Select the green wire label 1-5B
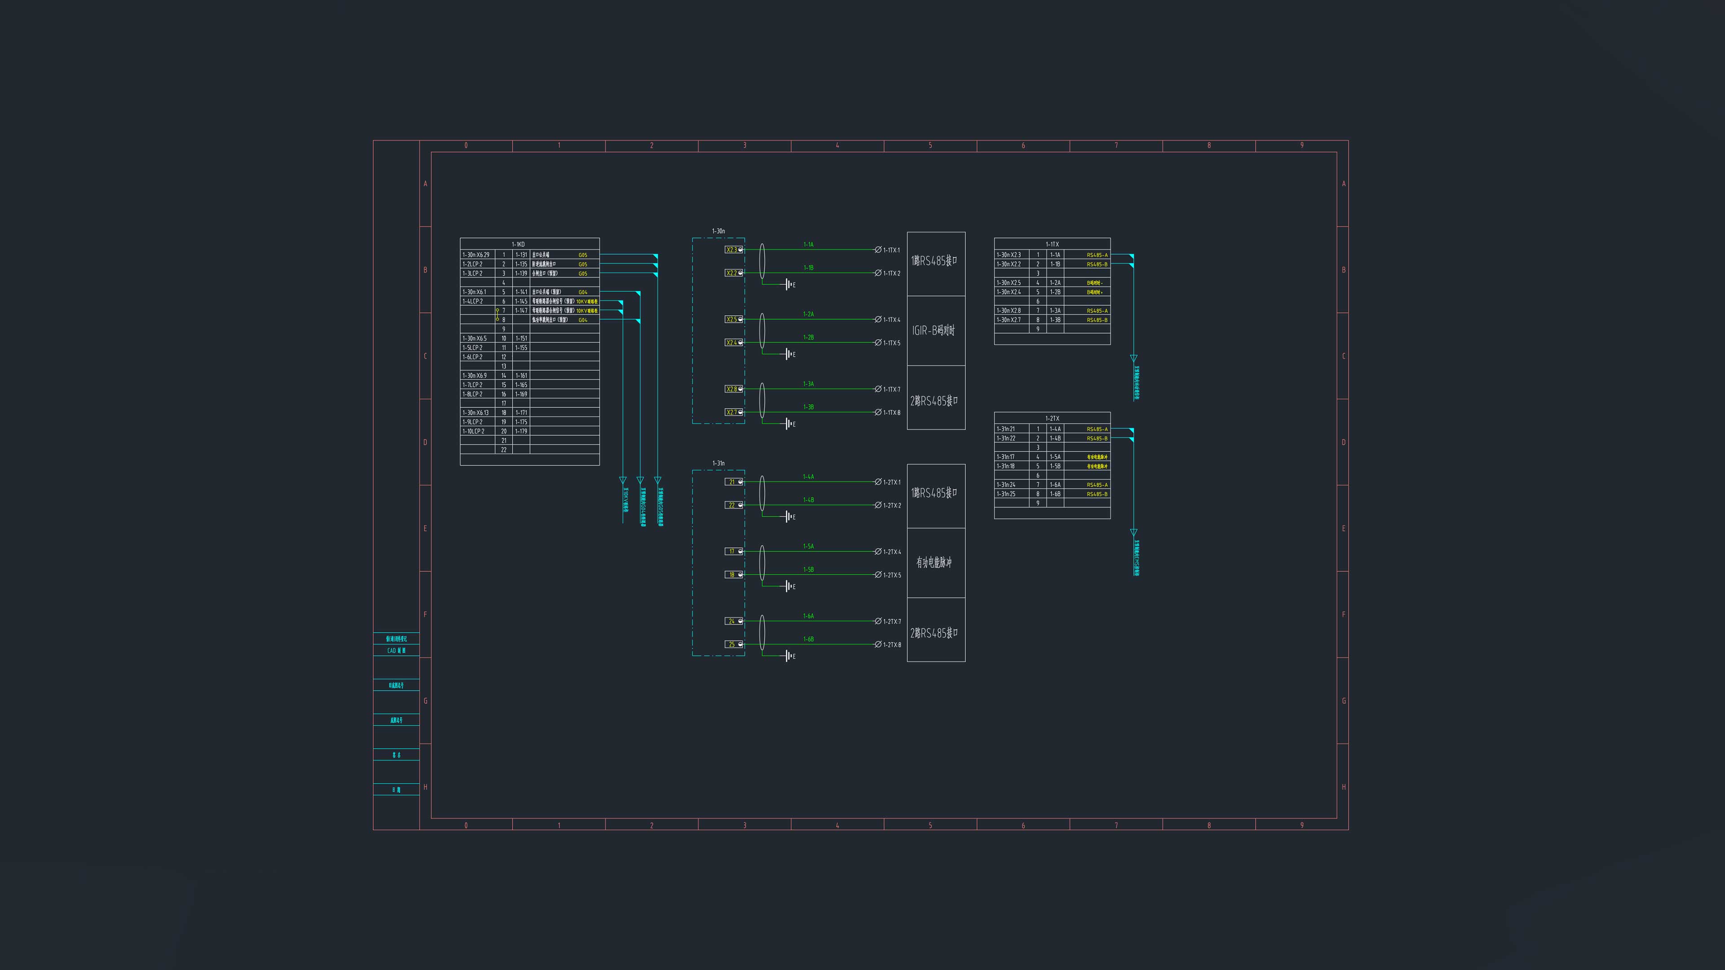Screen dimensions: 1725x970 808,570
